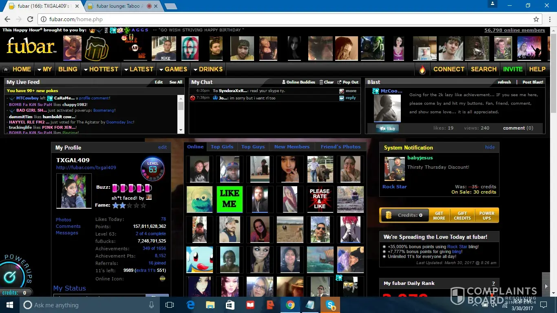The height and width of the screenshot is (313, 557).
Task: Switch to the fubar lounge browser tab
Action: tap(118, 6)
